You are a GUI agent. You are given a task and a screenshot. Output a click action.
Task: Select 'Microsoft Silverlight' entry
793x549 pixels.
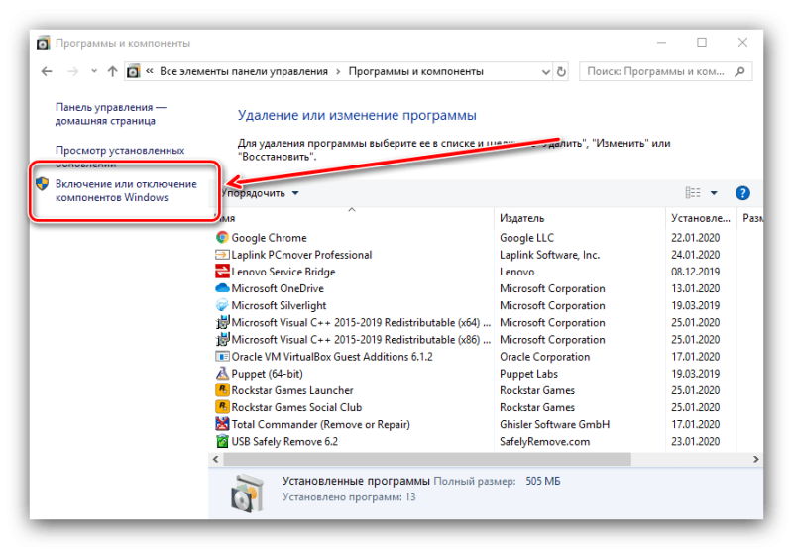click(x=279, y=306)
